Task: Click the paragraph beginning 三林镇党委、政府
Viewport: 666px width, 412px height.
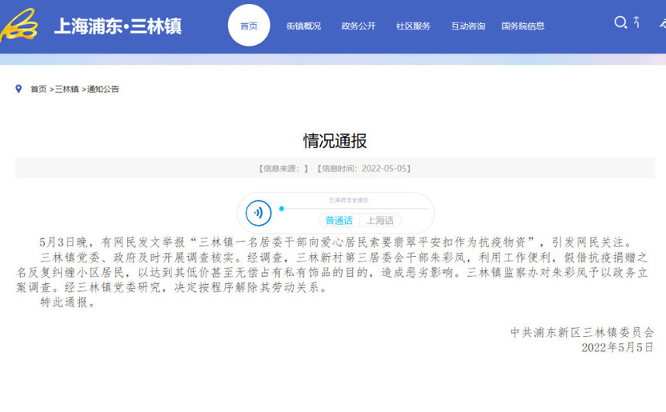Action: (332, 272)
